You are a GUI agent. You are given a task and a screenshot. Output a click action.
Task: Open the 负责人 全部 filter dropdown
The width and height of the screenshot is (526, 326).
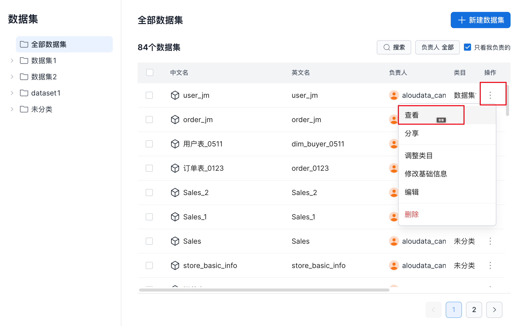[x=437, y=47]
